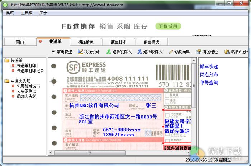Image resolution: width=251 pixels, height=166 pixels.
Task: Click the red dot icon on 快递单 tab
Action: 41,41
